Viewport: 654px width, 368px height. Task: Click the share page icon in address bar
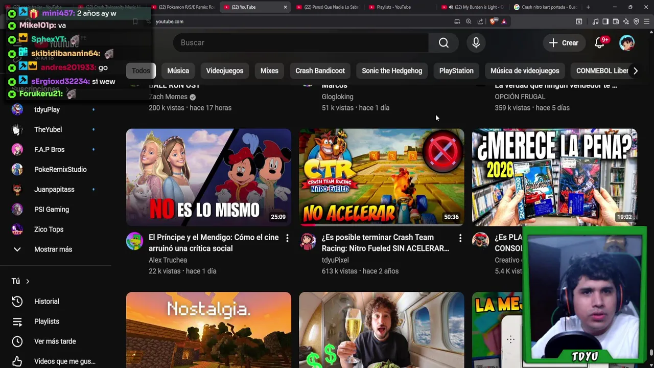[480, 21]
